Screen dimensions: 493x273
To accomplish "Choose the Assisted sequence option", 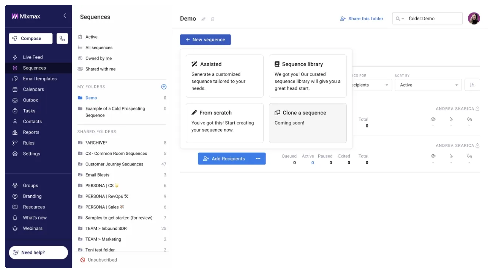I will coord(224,76).
